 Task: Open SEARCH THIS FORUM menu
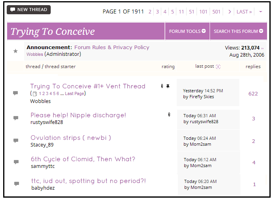239,31
